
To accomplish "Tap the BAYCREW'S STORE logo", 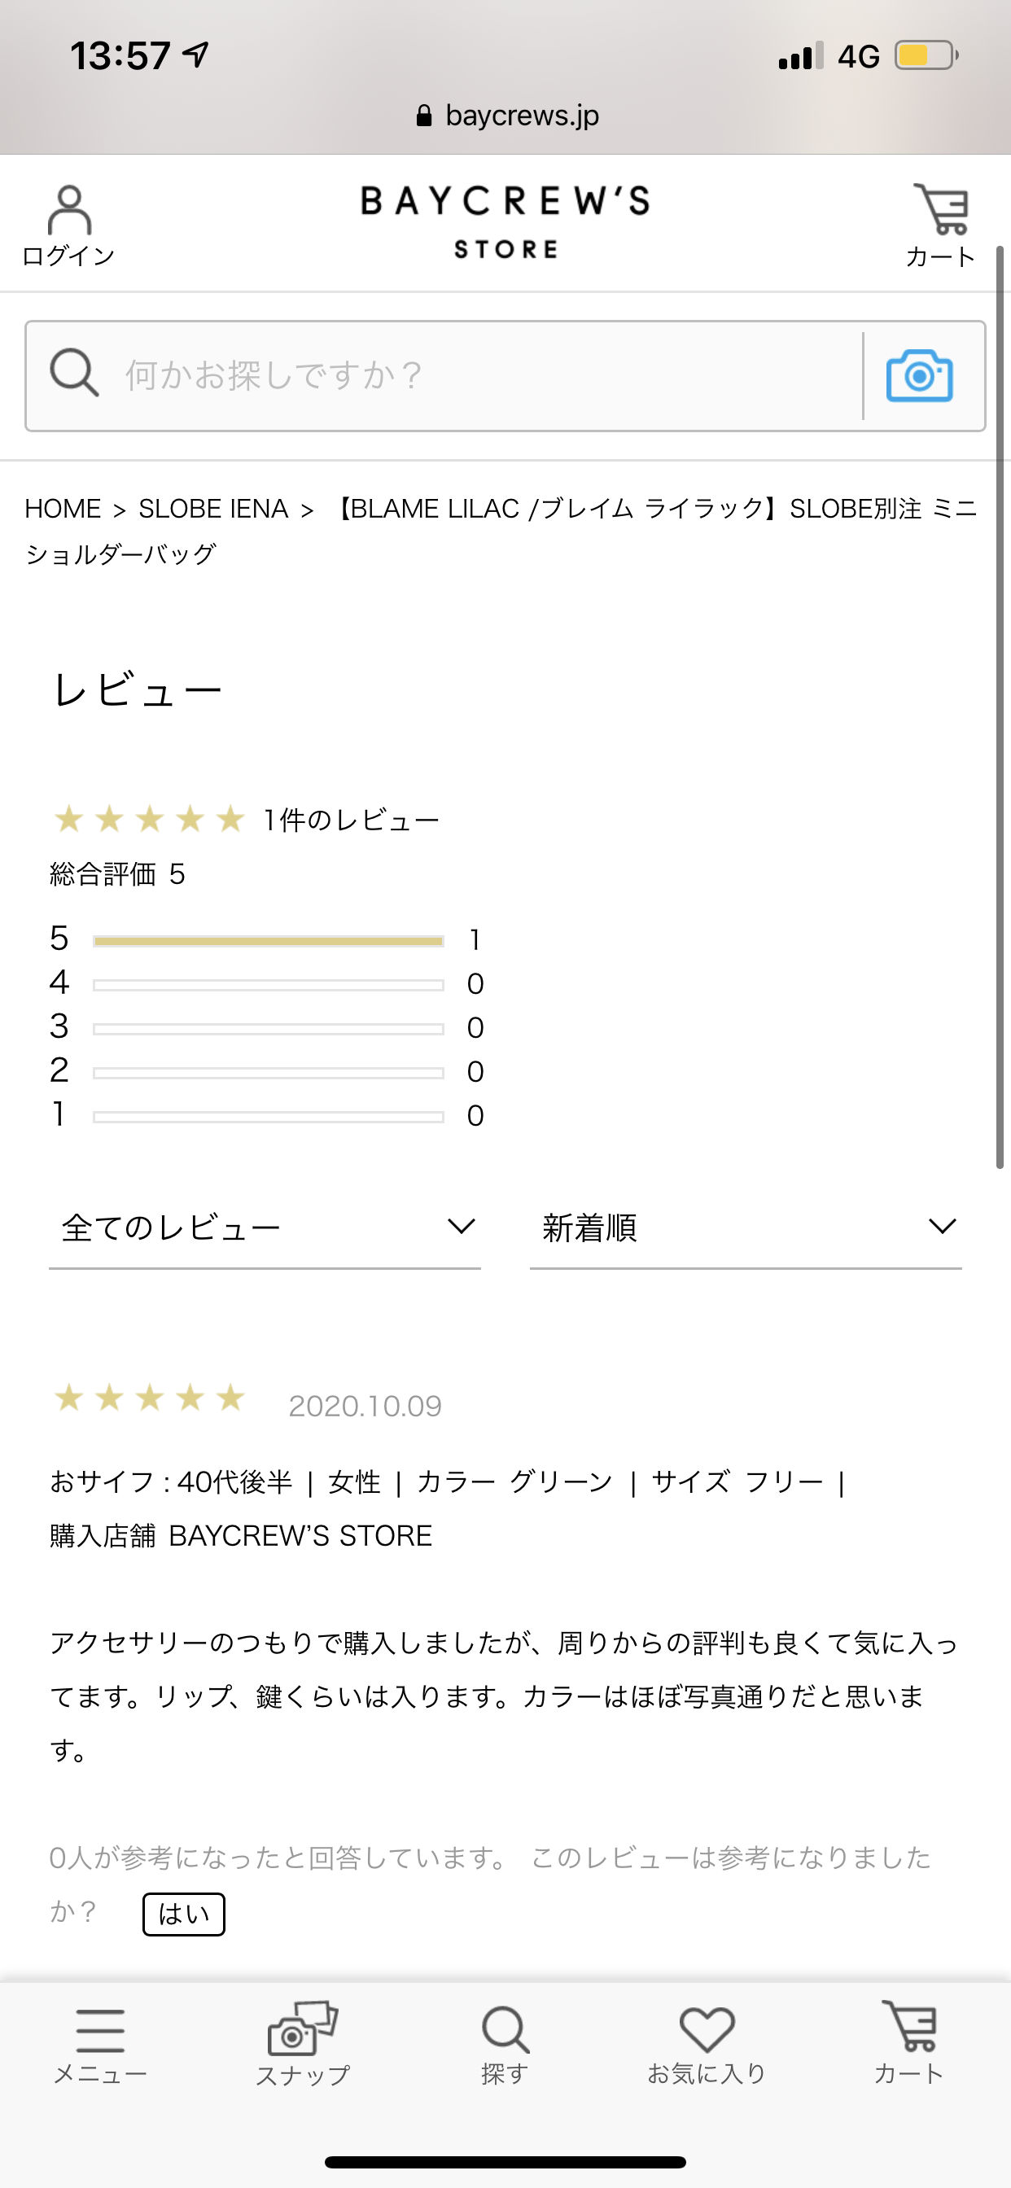I will [x=505, y=222].
